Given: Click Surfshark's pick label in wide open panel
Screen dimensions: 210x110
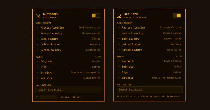Looking at the screenshot, I should coord(90,28).
